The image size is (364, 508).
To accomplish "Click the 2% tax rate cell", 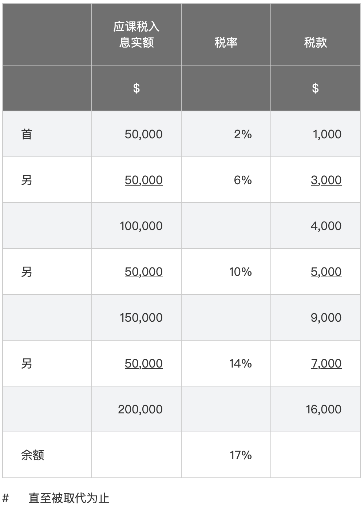I will pos(226,134).
